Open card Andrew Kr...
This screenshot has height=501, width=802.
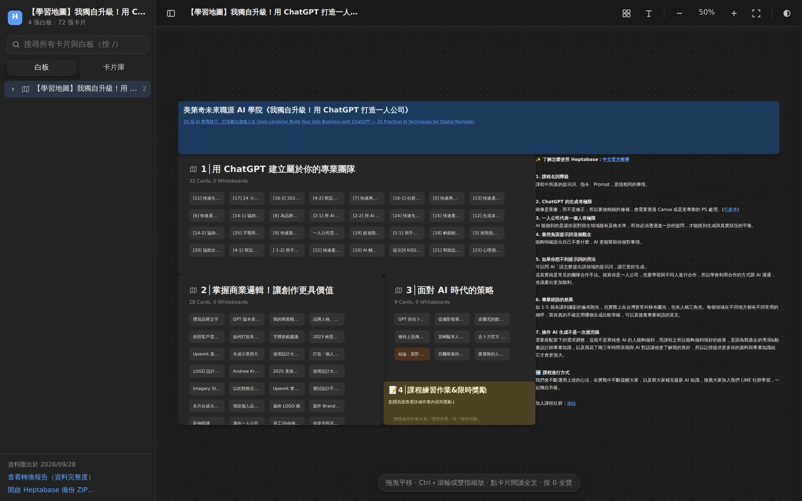[x=247, y=371]
